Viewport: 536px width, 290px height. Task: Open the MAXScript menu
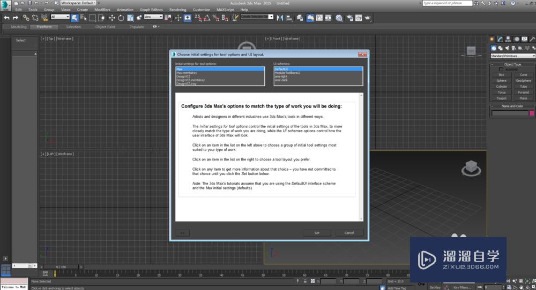pos(225,10)
